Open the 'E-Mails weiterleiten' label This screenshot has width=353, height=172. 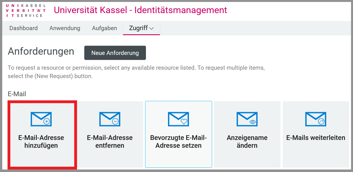tap(316, 138)
